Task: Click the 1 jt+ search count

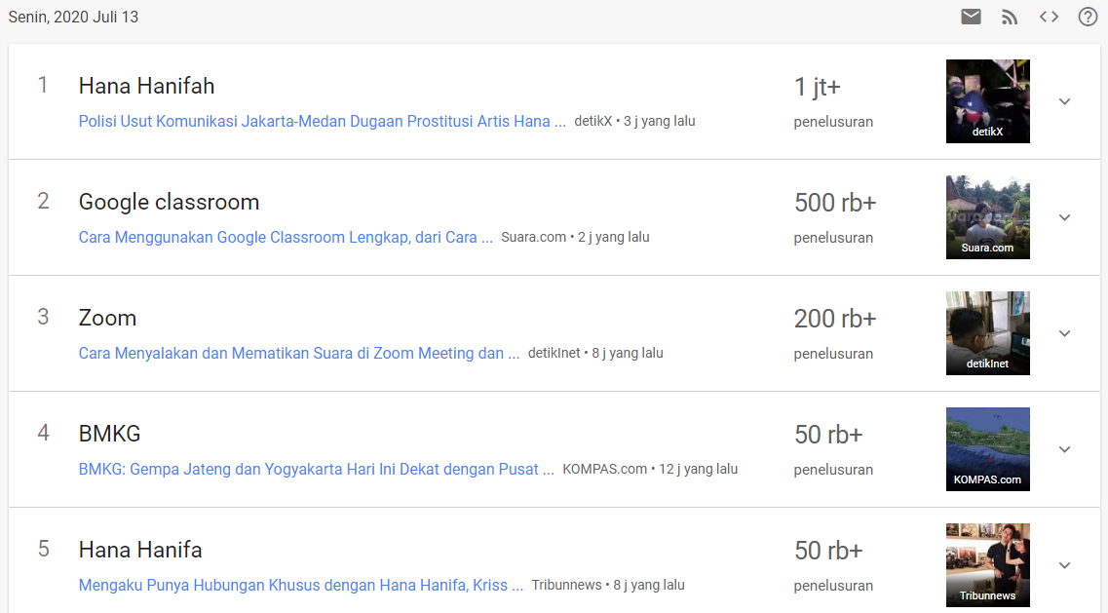Action: tap(817, 87)
